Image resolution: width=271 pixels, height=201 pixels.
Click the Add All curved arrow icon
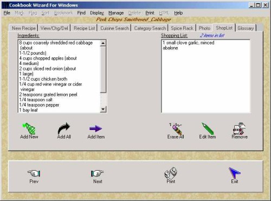[64, 128]
